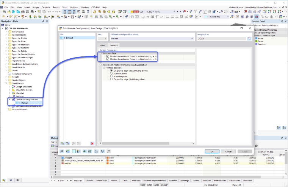
Task: Click the table view icon in main toolbar
Action: [x=69, y=12]
